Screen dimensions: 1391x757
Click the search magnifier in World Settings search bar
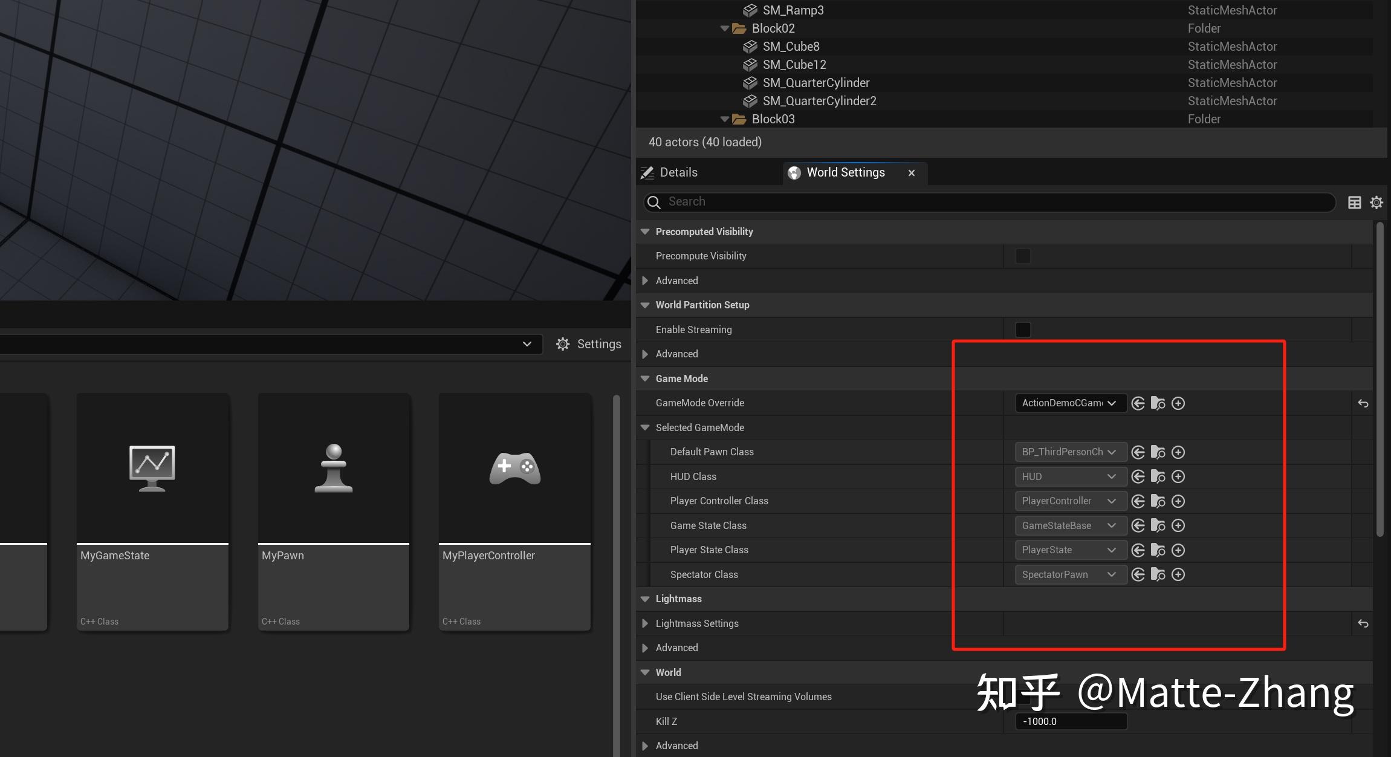[655, 202]
